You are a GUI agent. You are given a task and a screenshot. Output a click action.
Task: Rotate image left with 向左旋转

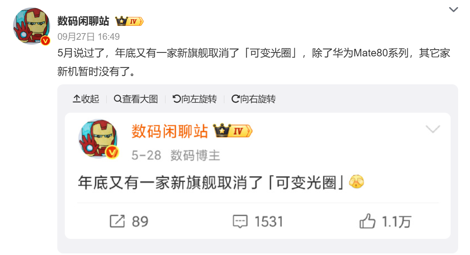click(x=195, y=99)
